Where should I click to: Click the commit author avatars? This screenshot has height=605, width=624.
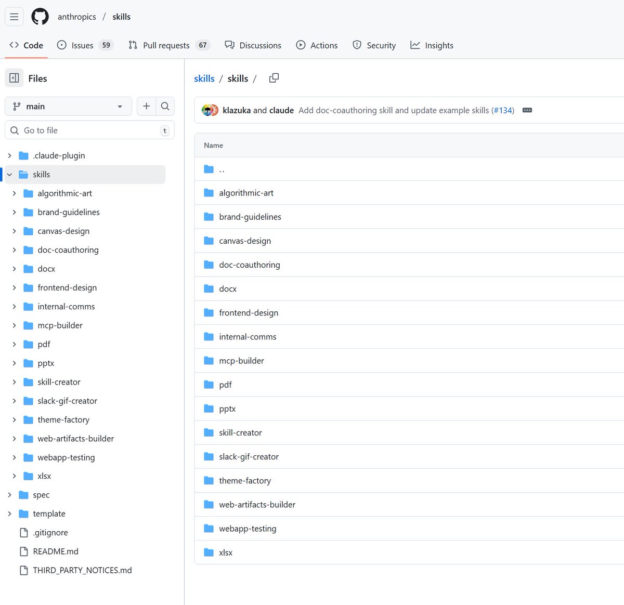(x=210, y=110)
